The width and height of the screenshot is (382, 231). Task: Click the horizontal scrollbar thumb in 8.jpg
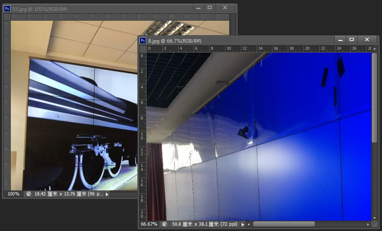click(x=284, y=224)
